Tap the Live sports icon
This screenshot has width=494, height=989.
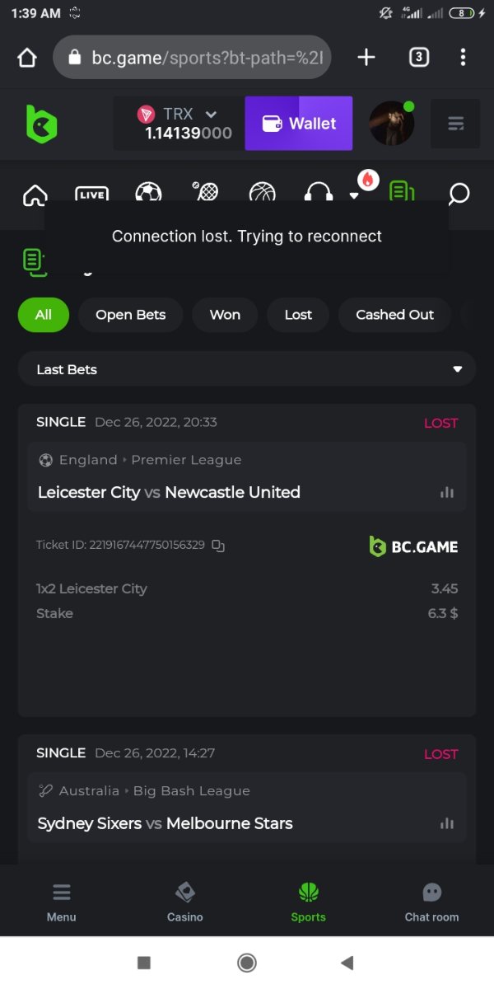click(x=91, y=195)
